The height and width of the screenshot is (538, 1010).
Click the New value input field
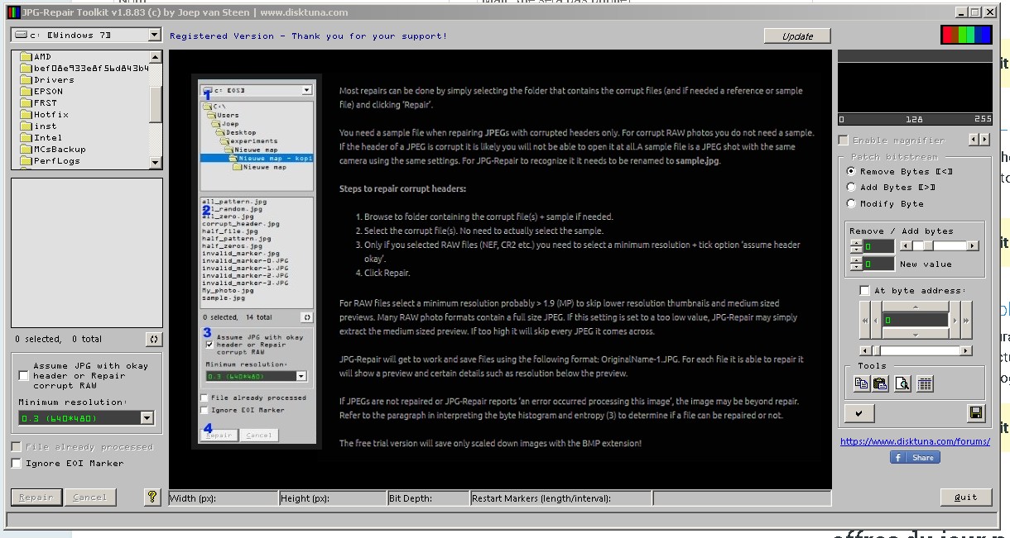point(878,264)
